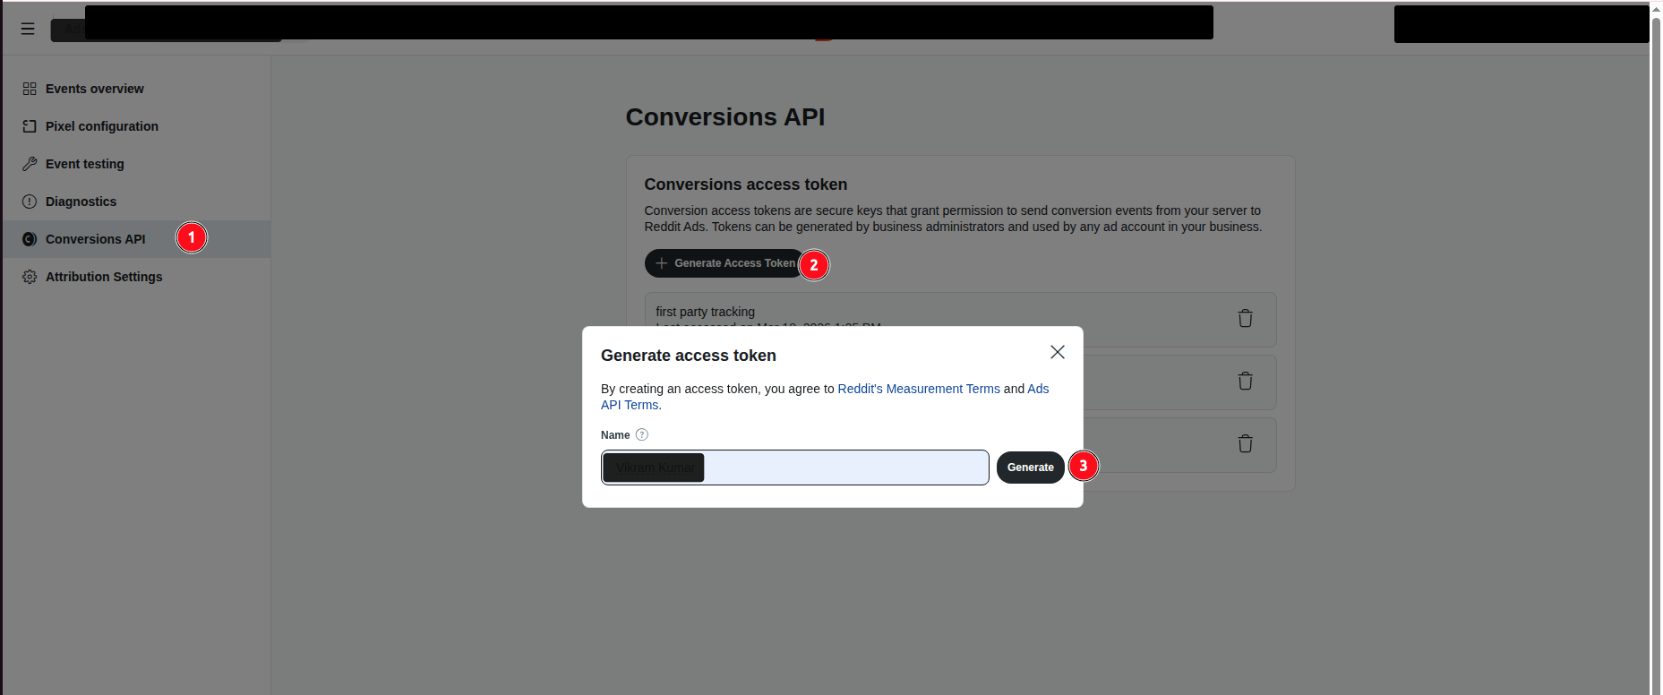Delete the second token in list

1245,382
